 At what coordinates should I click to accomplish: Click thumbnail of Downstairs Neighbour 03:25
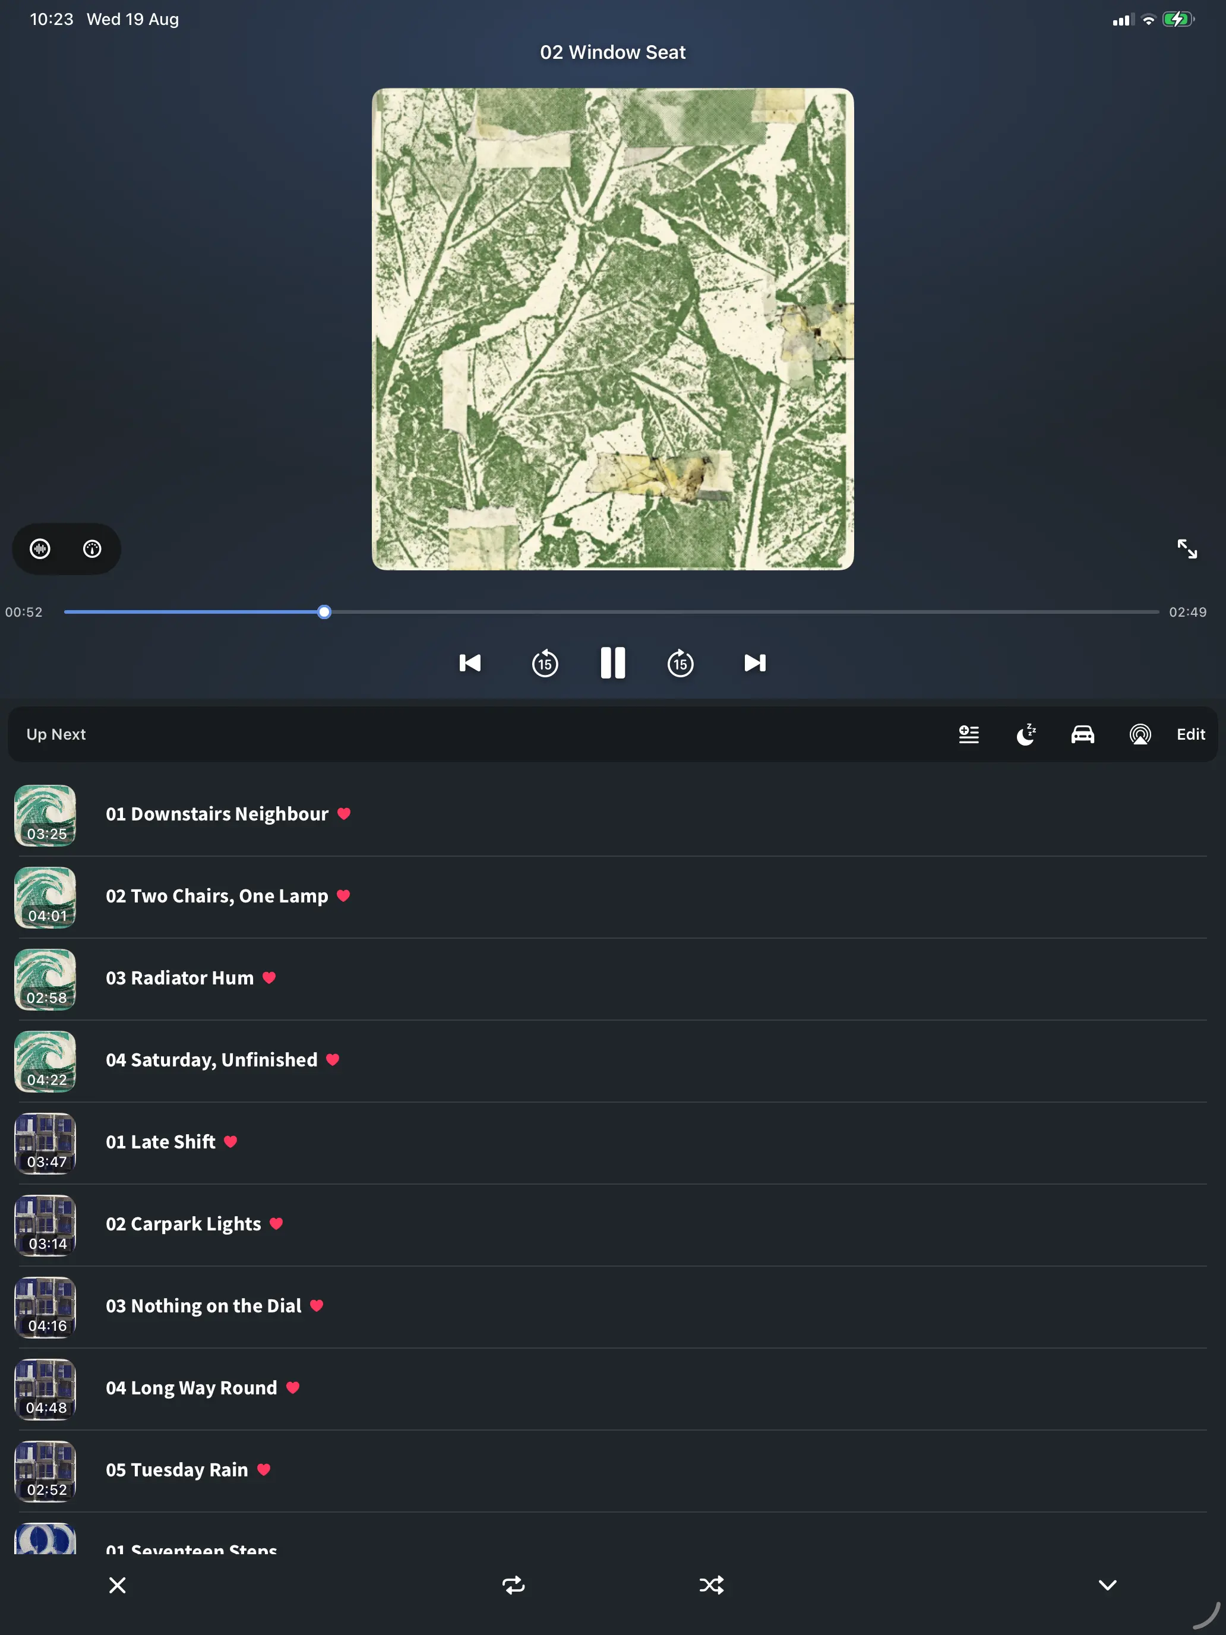pyautogui.click(x=45, y=815)
